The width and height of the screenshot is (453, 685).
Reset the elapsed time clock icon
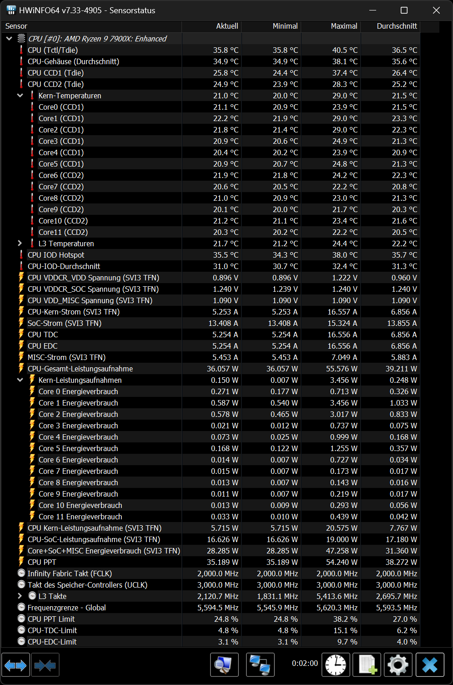[336, 665]
